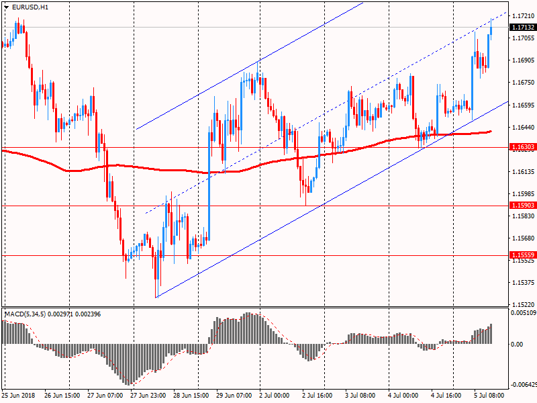Screen dimensions: 537x403
Task: Click the MACD 0.00 zero scale value
Action: tap(517, 344)
